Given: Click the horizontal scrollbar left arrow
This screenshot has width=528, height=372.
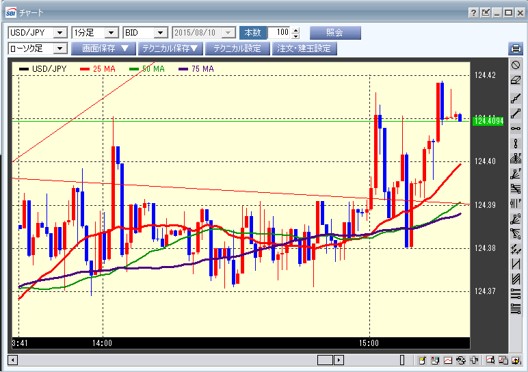Looking at the screenshot, I should (x=12, y=360).
